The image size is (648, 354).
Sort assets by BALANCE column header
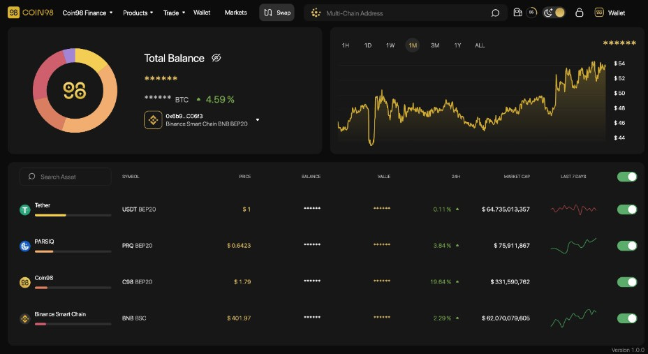(311, 177)
